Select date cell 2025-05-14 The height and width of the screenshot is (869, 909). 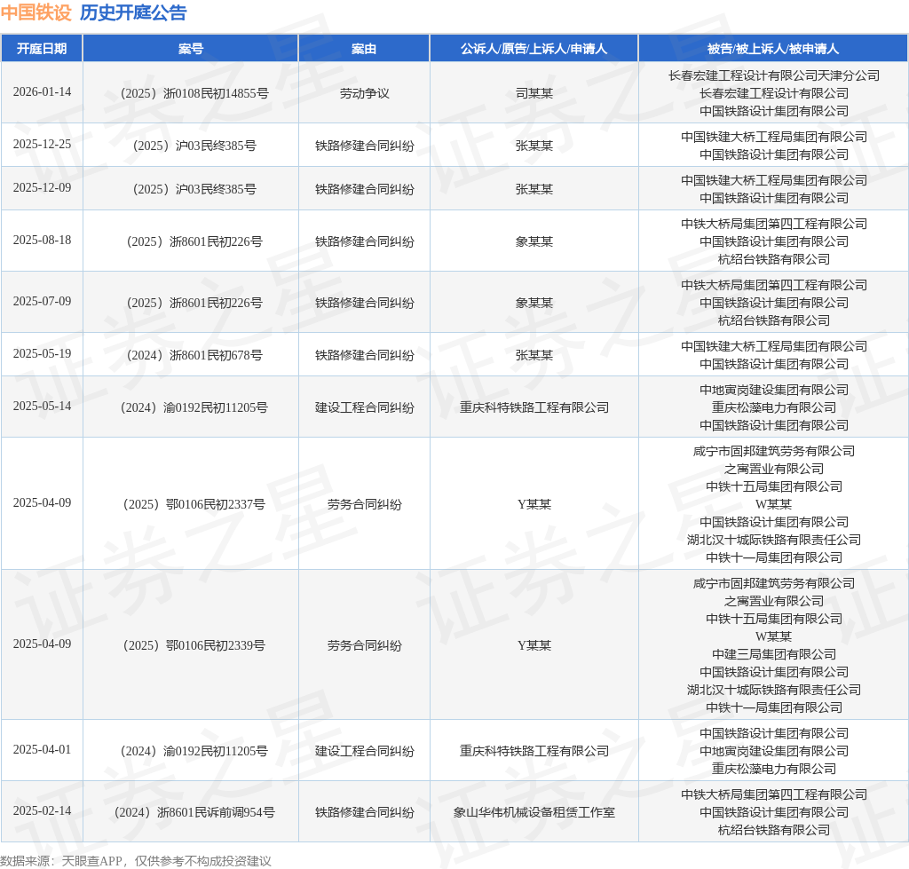[x=42, y=407]
